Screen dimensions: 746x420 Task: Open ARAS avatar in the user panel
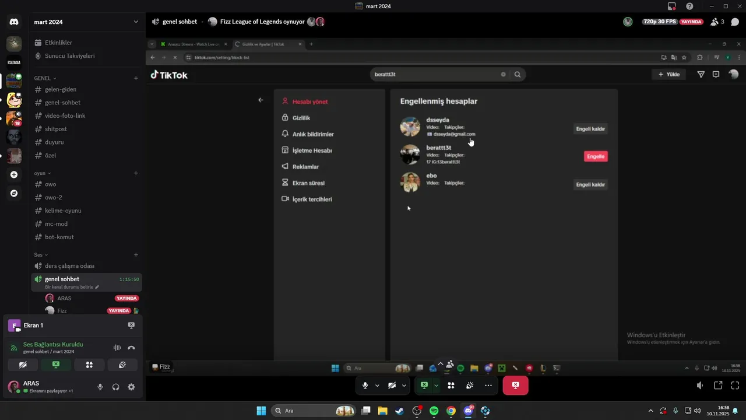click(x=13, y=387)
